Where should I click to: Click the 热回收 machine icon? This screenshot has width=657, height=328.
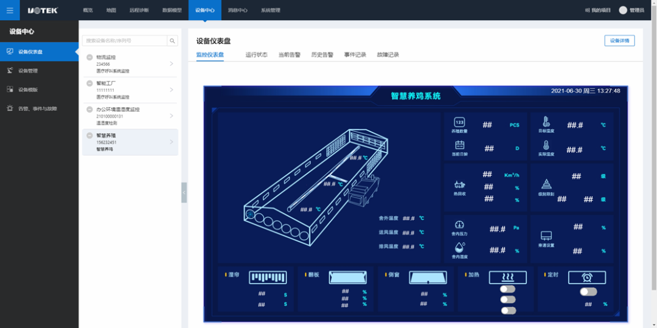pos(460,184)
